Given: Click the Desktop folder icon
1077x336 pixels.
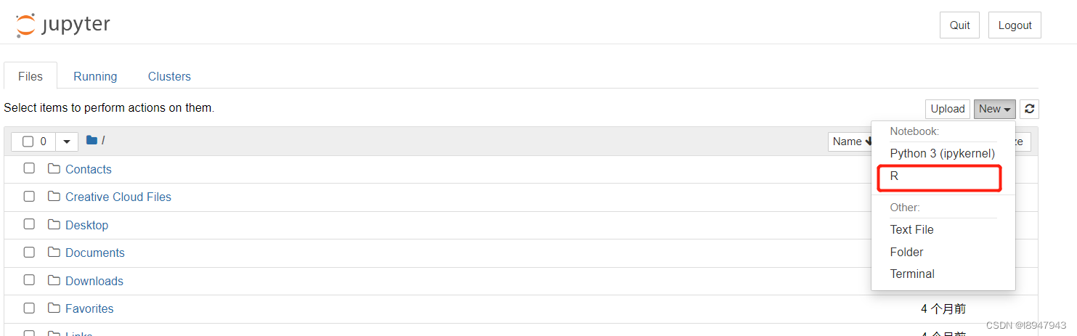Looking at the screenshot, I should pyautogui.click(x=54, y=225).
